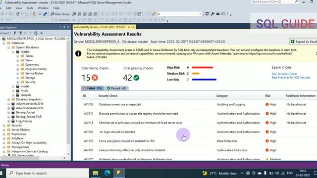The height and width of the screenshot is (178, 317).
Task: Click the Windows taskbar search box
Action: click(48, 173)
